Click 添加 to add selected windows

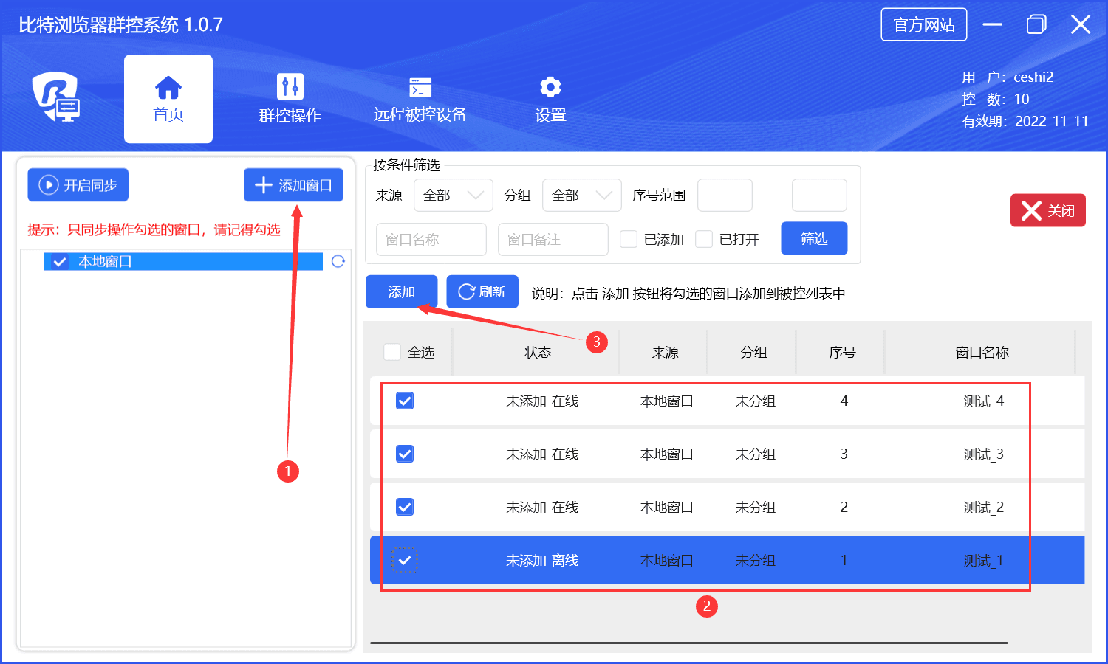pos(401,291)
